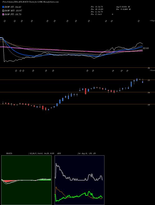This screenshot has height=205, width=155.
Task: Open the green MACD histogram panel
Action: click(x=26, y=180)
